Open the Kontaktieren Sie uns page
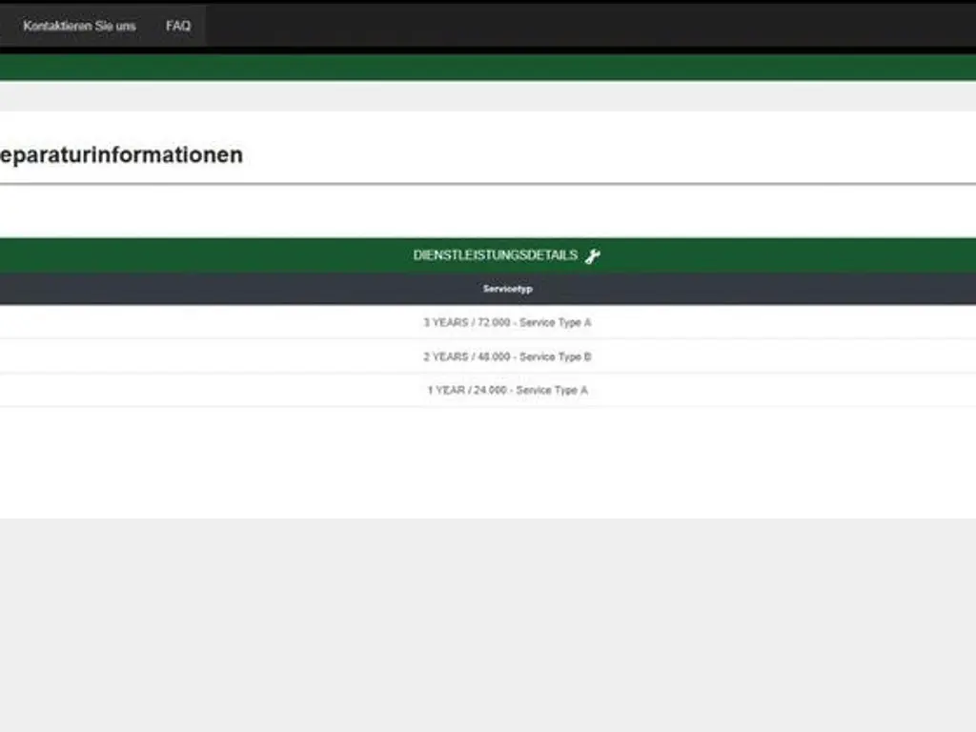The height and width of the screenshot is (732, 976). (x=79, y=26)
